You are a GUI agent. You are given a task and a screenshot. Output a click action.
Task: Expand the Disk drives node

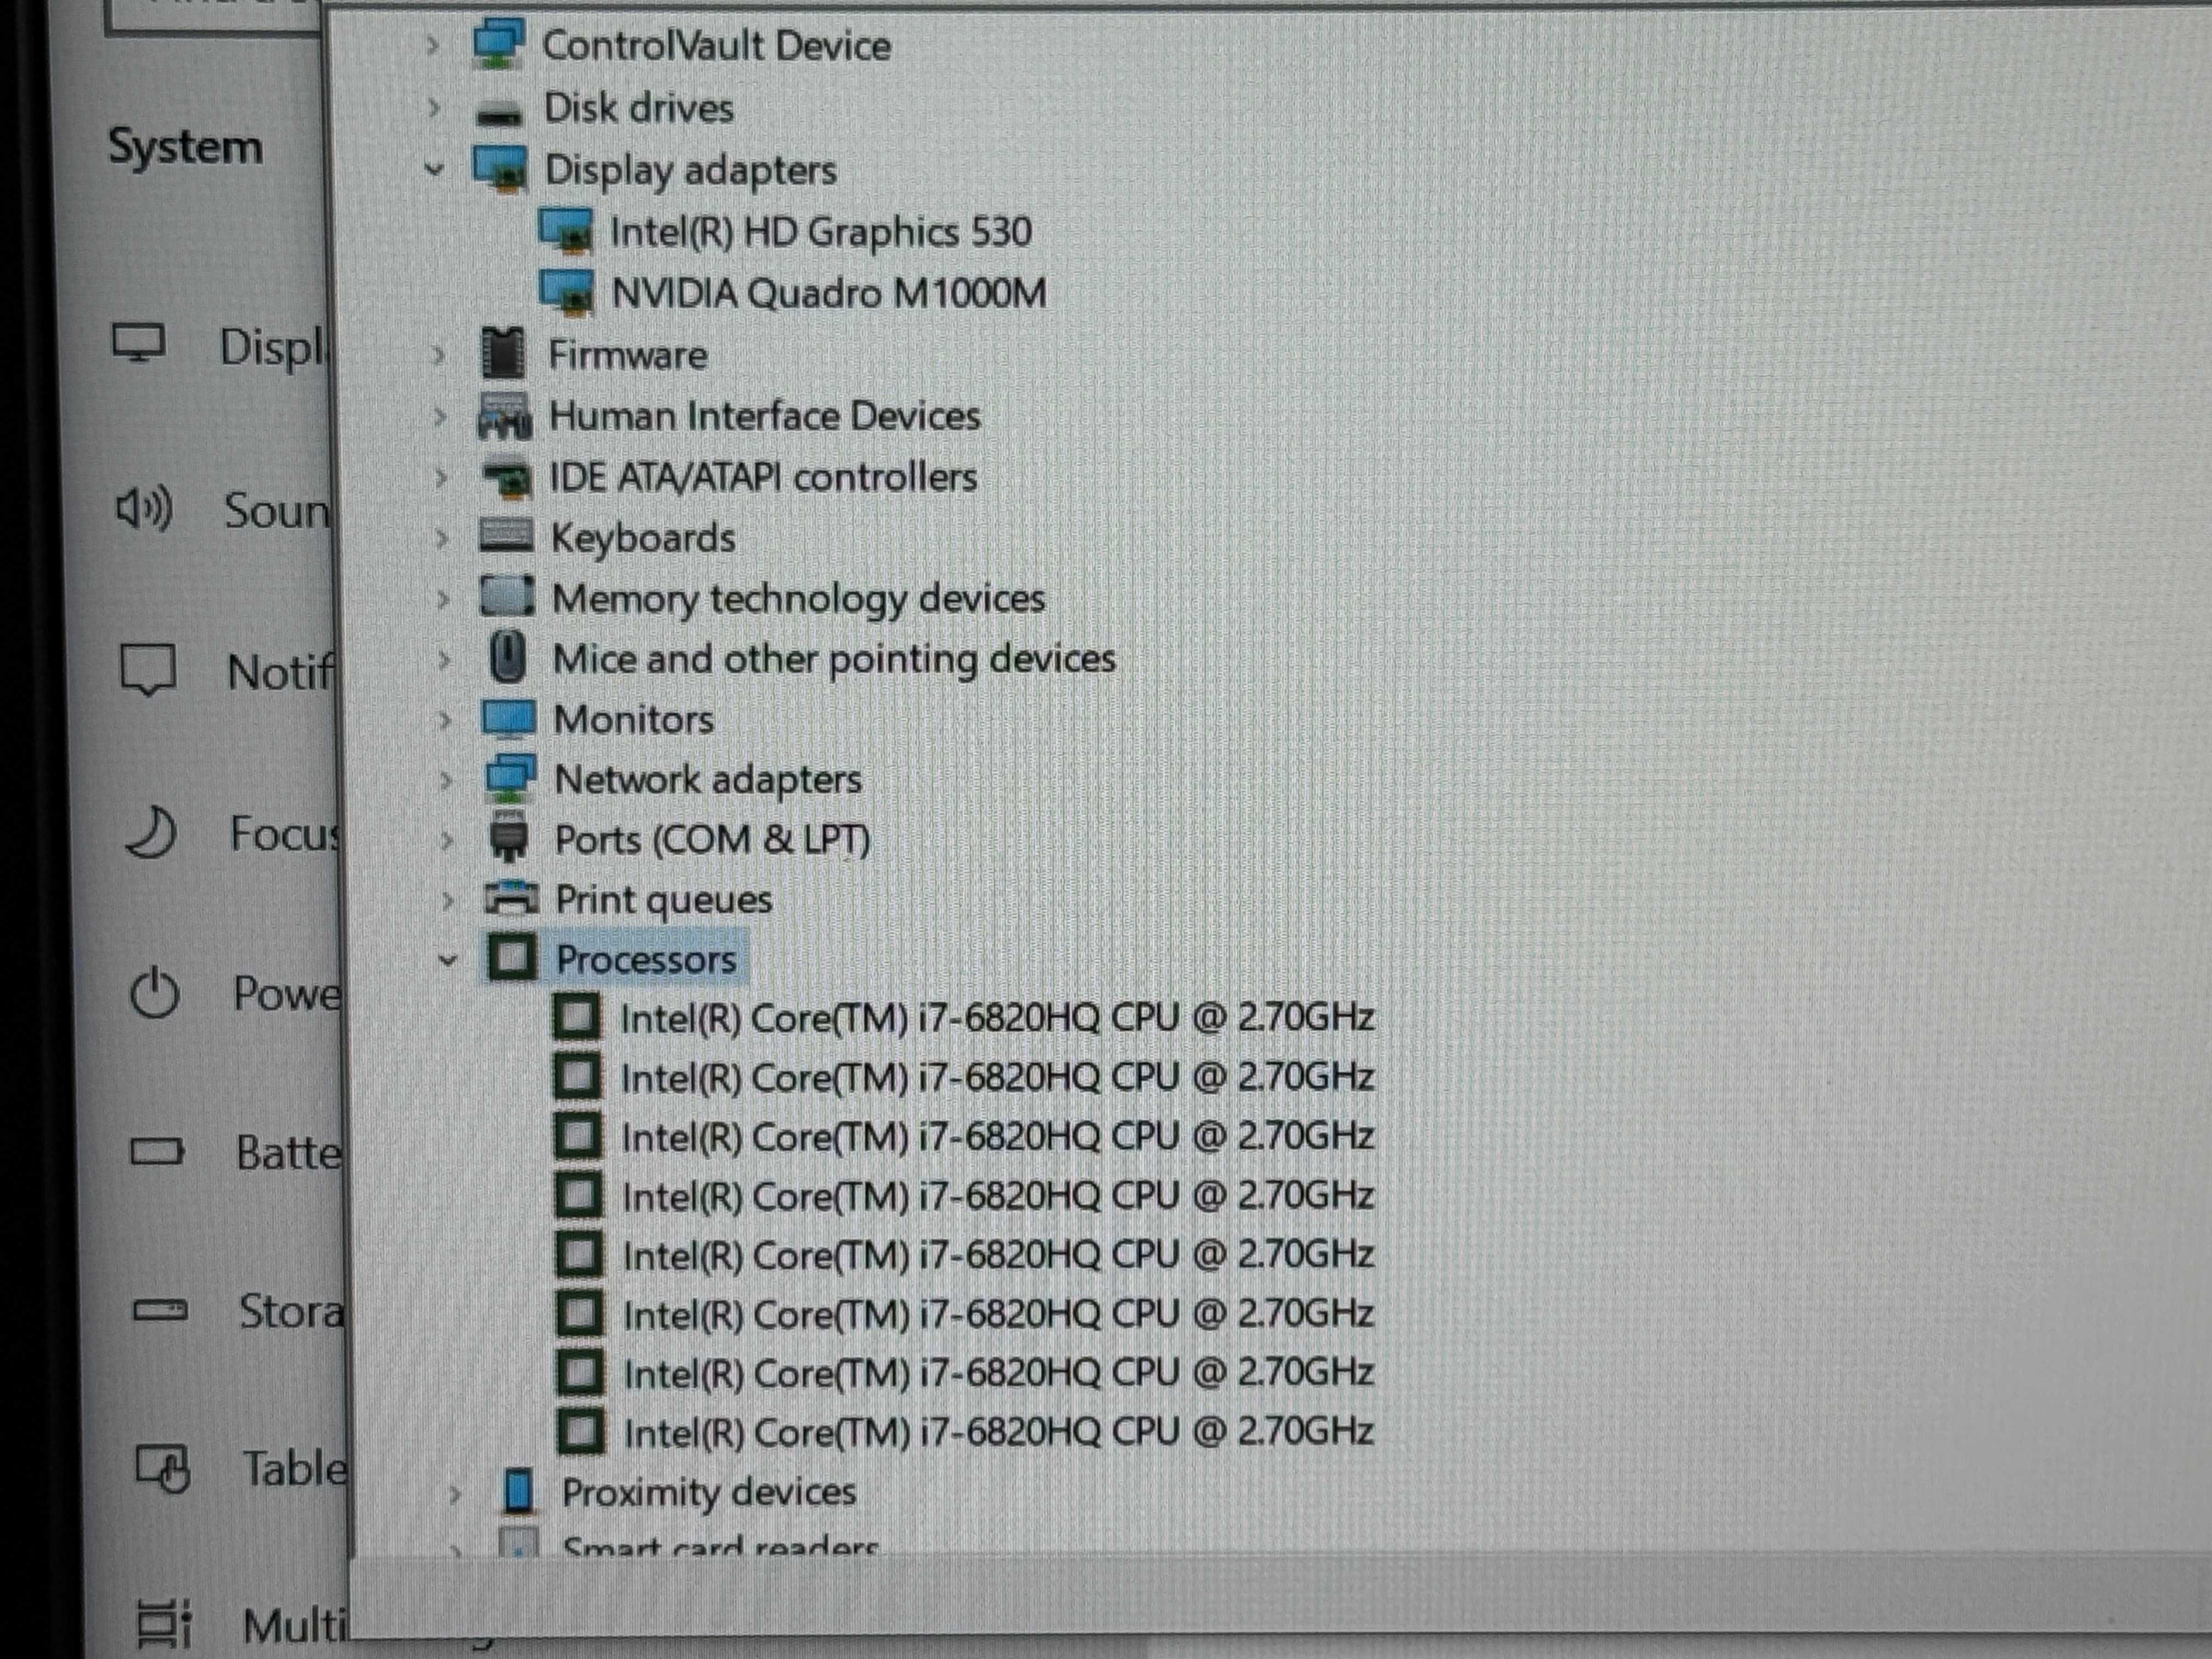(434, 107)
